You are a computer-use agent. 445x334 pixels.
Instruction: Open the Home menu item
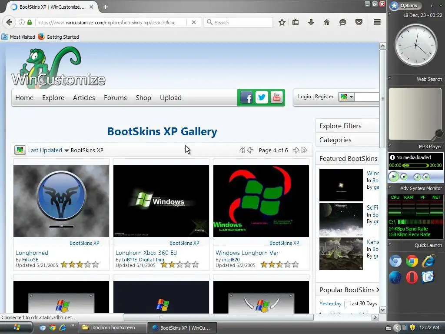click(x=24, y=98)
